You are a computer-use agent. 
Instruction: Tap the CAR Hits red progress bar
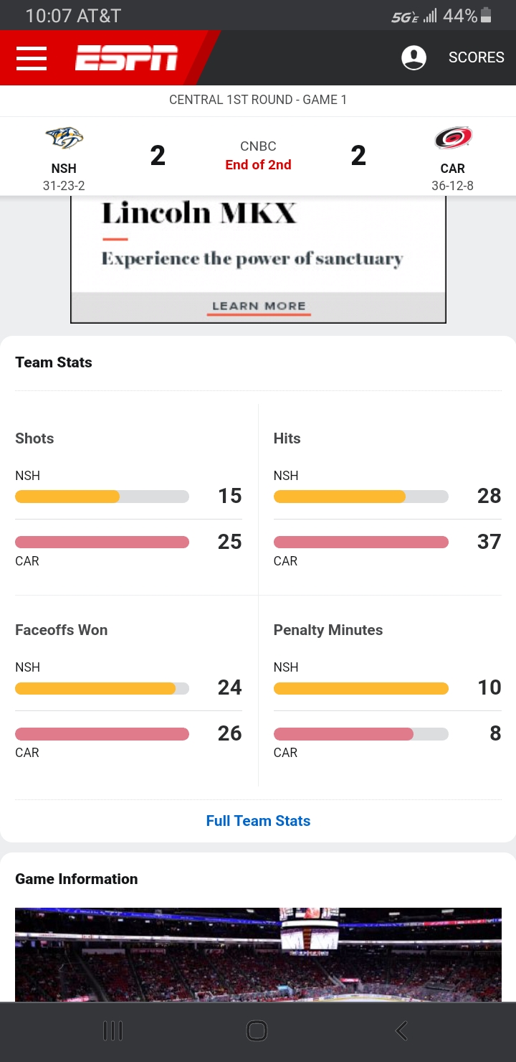point(360,542)
